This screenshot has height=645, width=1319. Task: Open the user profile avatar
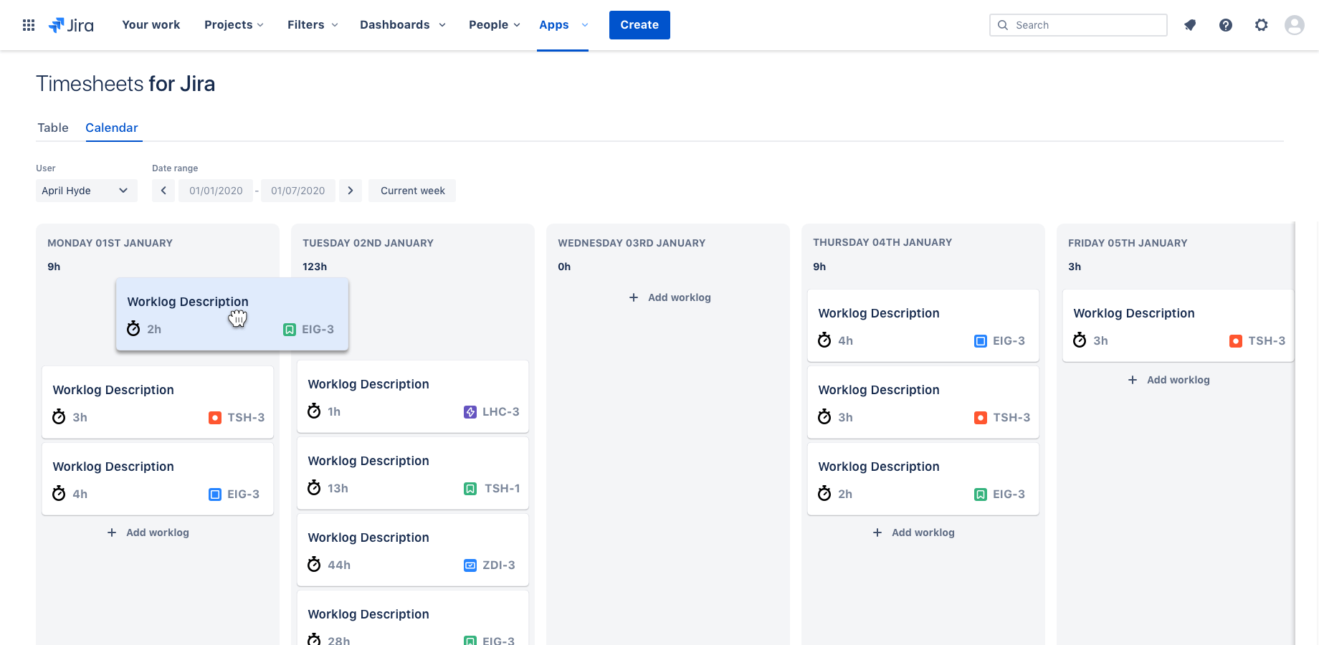[1295, 25]
